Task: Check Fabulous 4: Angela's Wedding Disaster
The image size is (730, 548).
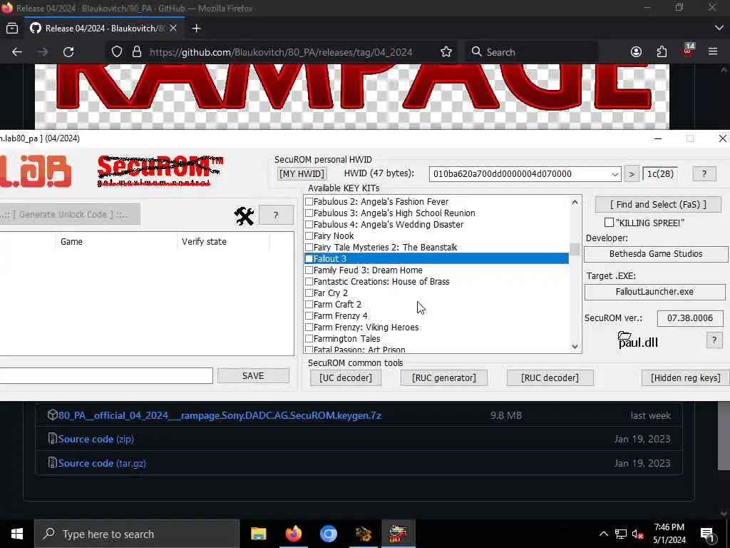Action: coord(309,225)
